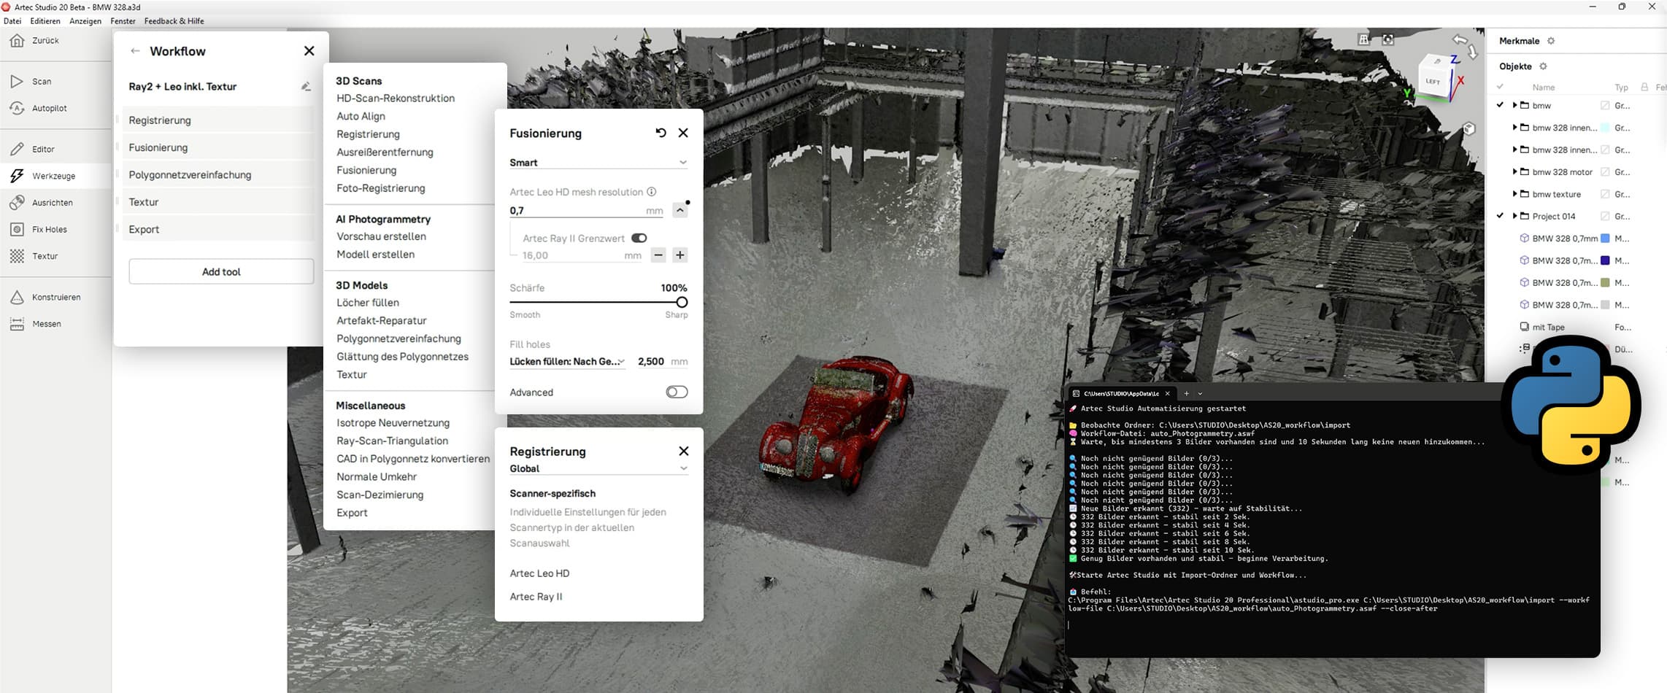Open the Datei menu
The width and height of the screenshot is (1667, 693).
pos(12,21)
